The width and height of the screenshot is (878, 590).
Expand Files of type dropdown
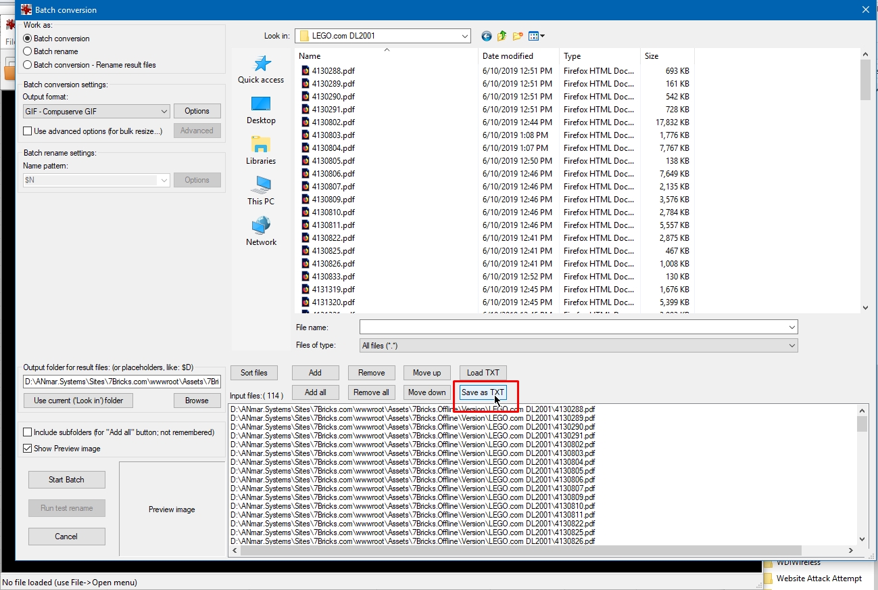pos(792,346)
